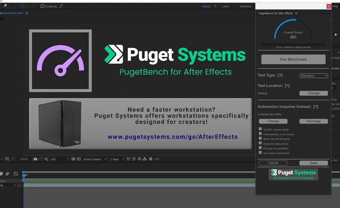Check Automatically run on startup
The image size is (340, 208).
tap(260, 134)
